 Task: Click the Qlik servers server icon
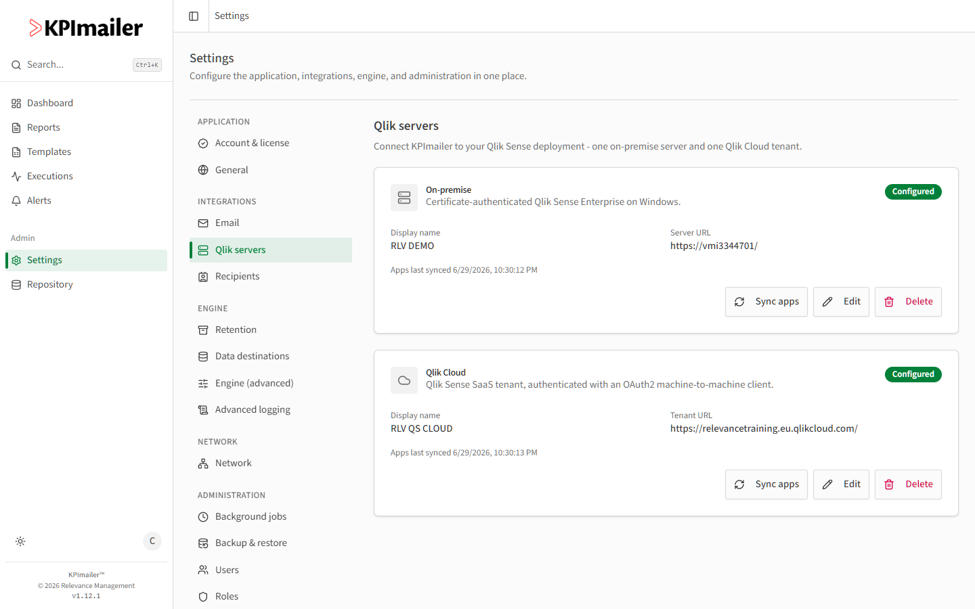pyautogui.click(x=203, y=250)
